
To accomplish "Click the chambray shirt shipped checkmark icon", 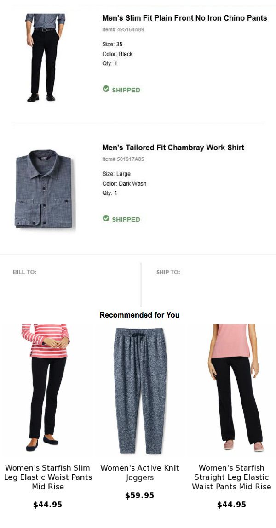I will click(106, 219).
